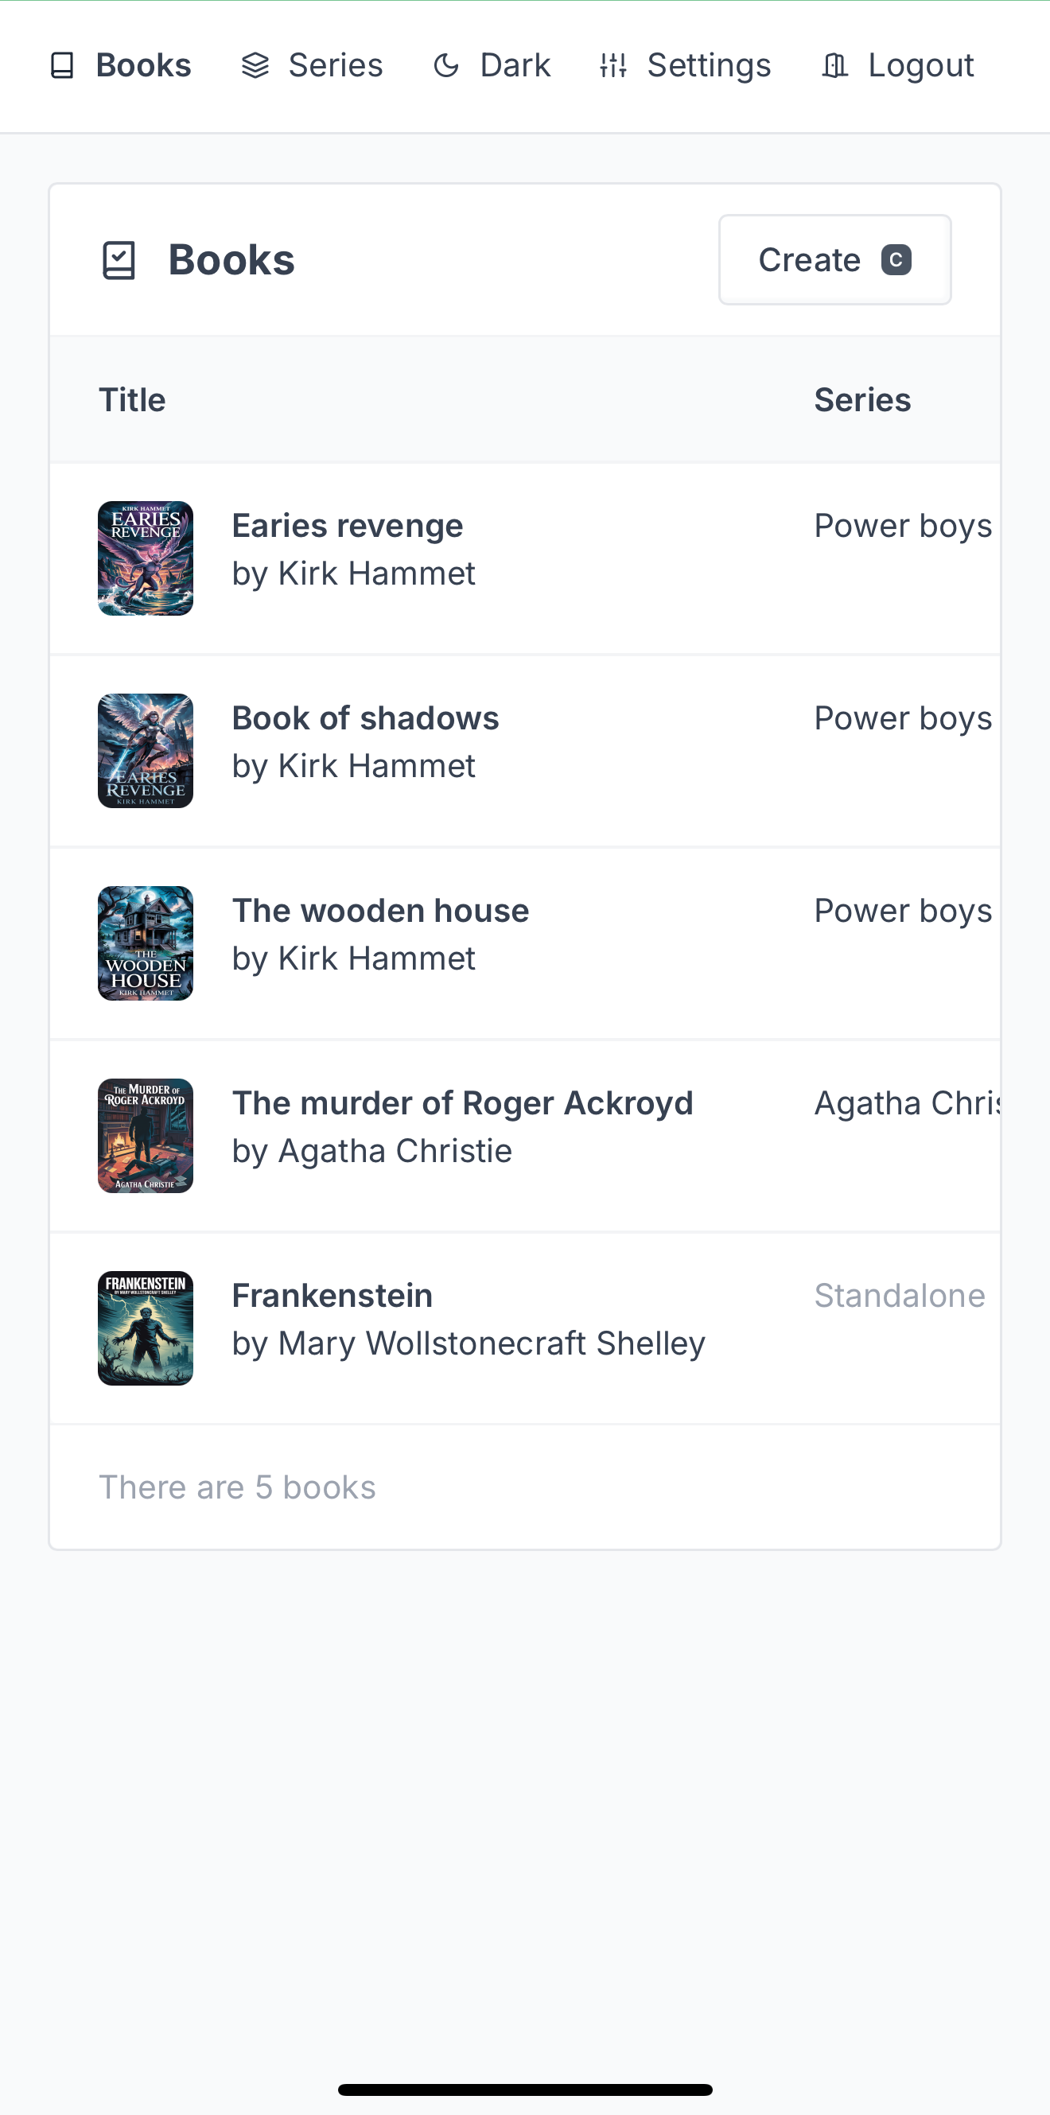Click the book icon in the navigation bar
The image size is (1050, 2115).
[x=62, y=66]
